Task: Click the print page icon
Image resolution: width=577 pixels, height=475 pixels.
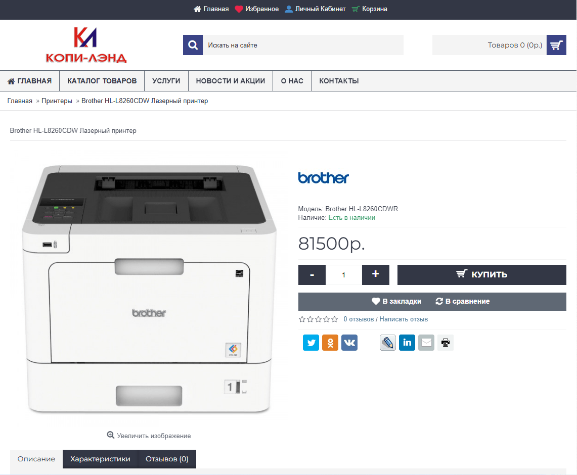Action: (x=445, y=343)
